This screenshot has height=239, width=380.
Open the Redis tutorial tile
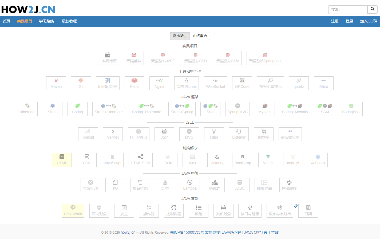(134, 83)
